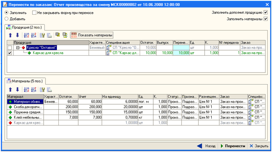
Task: Click the Учет column header
Action: tap(90, 97)
